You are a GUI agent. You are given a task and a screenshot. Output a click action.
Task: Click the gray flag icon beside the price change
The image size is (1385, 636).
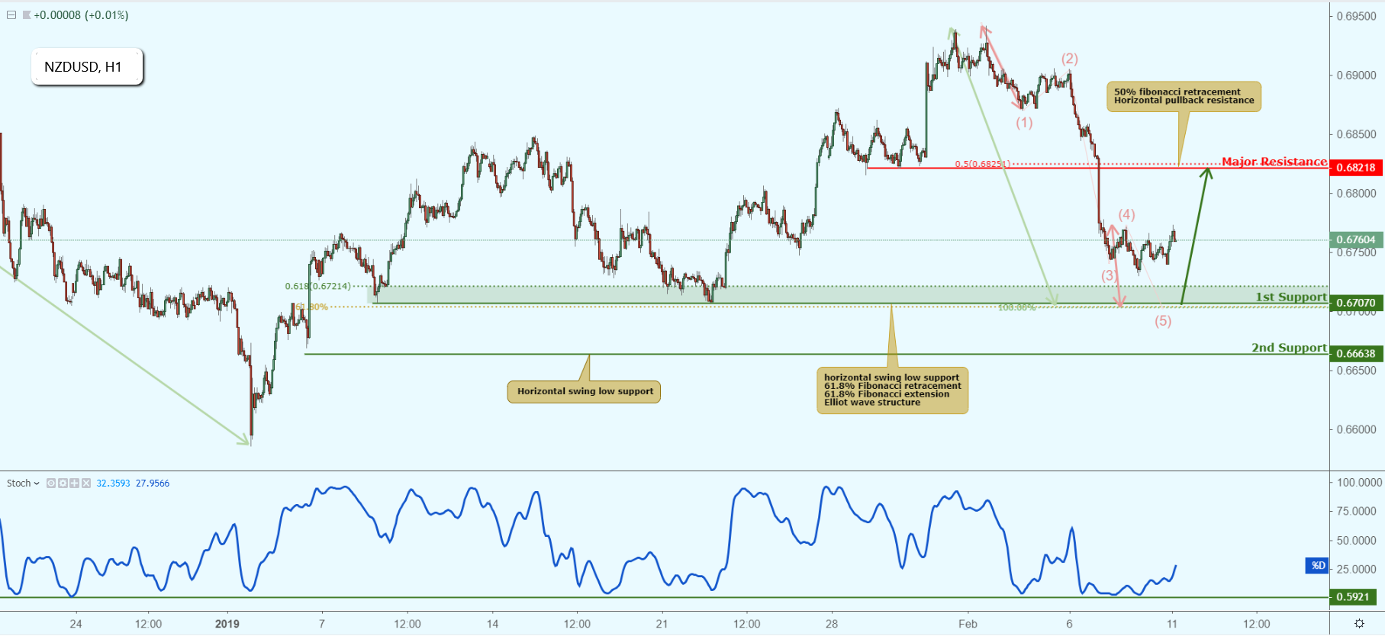coord(27,15)
